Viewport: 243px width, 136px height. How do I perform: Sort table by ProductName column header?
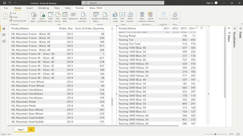point(20,28)
